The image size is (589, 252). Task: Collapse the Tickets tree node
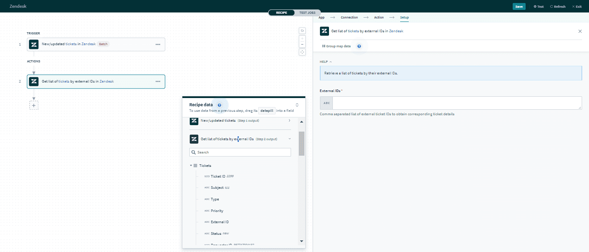(191, 166)
